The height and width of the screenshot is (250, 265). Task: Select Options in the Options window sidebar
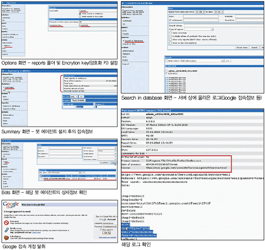[7, 46]
